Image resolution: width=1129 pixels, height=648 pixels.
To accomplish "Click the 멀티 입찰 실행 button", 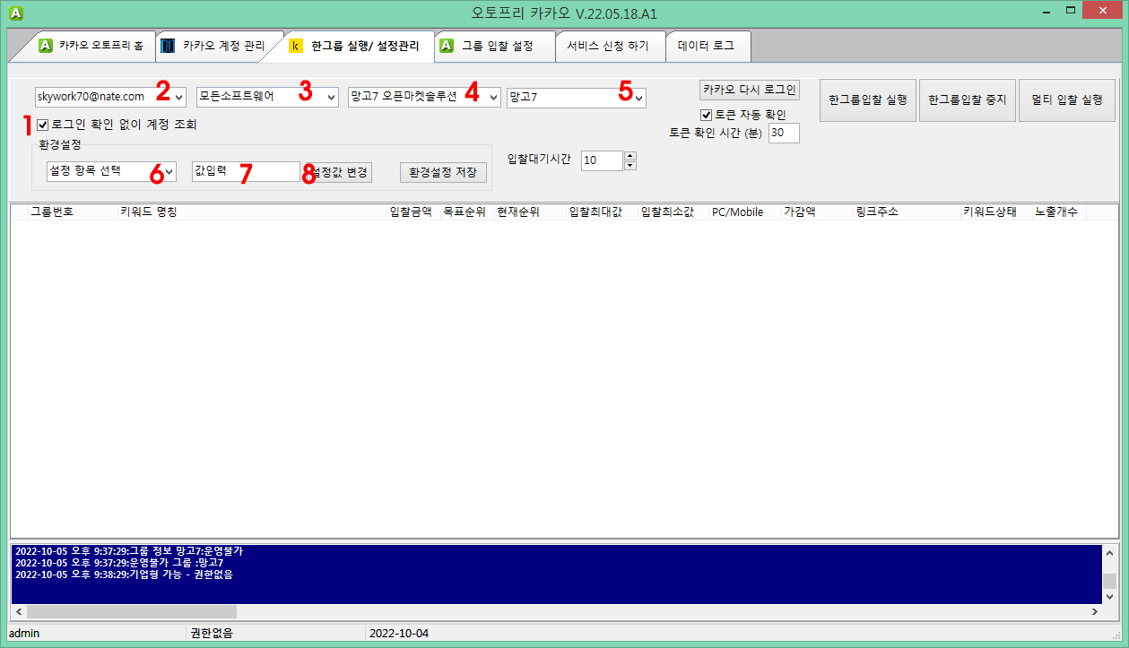I will [1066, 99].
